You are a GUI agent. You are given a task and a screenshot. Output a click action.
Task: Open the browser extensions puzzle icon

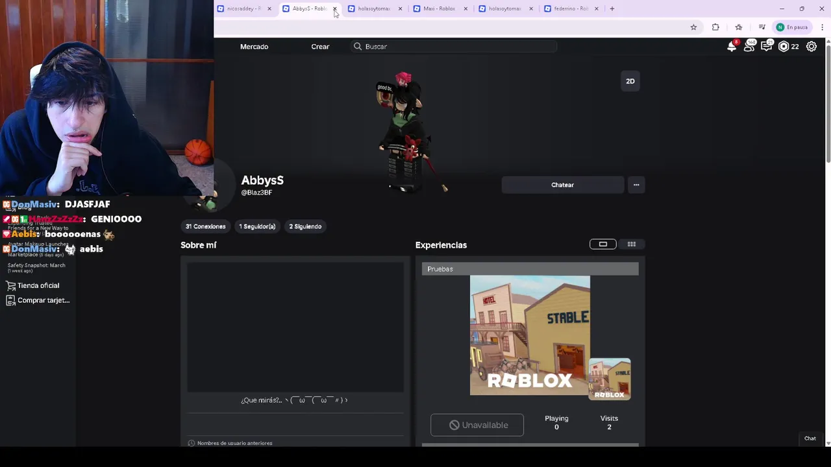(x=715, y=27)
